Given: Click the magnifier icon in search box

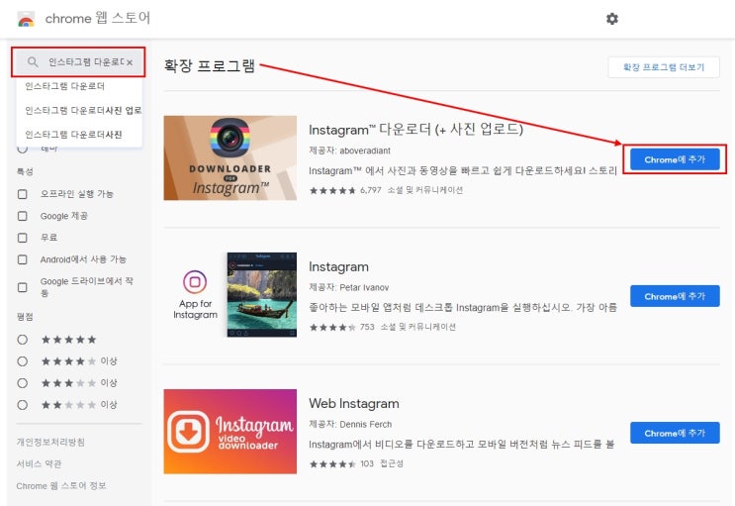Looking at the screenshot, I should pyautogui.click(x=33, y=62).
